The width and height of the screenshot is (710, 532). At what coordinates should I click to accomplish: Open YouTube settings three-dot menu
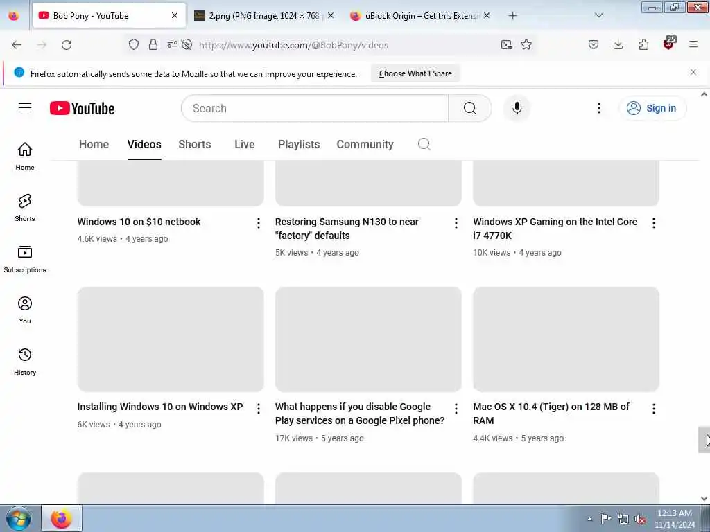tap(598, 108)
